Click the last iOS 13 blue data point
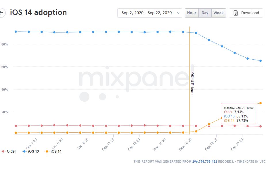Viewport: 266px width, 171px height. [x=261, y=61]
